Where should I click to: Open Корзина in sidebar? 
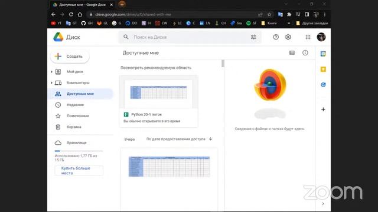pyautogui.click(x=74, y=127)
